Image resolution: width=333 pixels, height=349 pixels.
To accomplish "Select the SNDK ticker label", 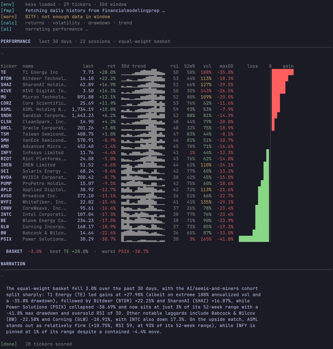I will coord(6,115).
